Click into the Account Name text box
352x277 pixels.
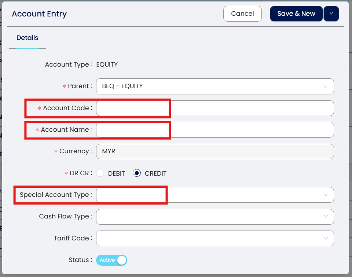[215, 130]
